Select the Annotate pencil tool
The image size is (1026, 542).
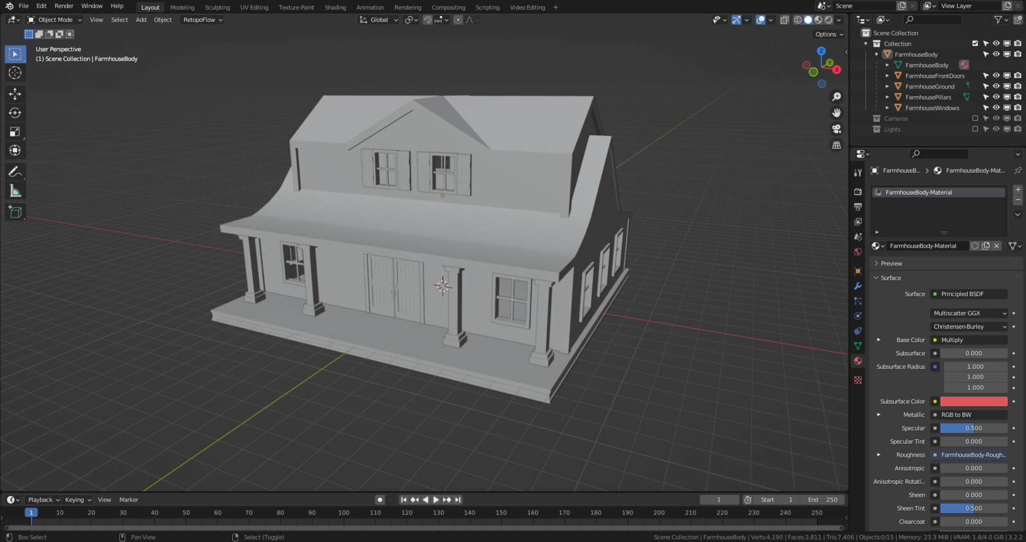tap(15, 172)
